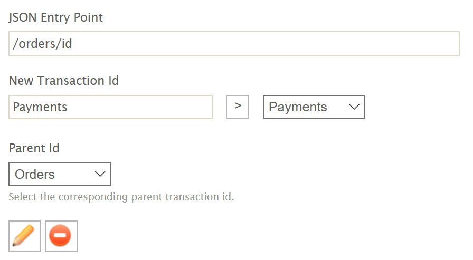The height and width of the screenshot is (260, 473).
Task: Click the "Parent Id" label
Action: click(x=34, y=148)
